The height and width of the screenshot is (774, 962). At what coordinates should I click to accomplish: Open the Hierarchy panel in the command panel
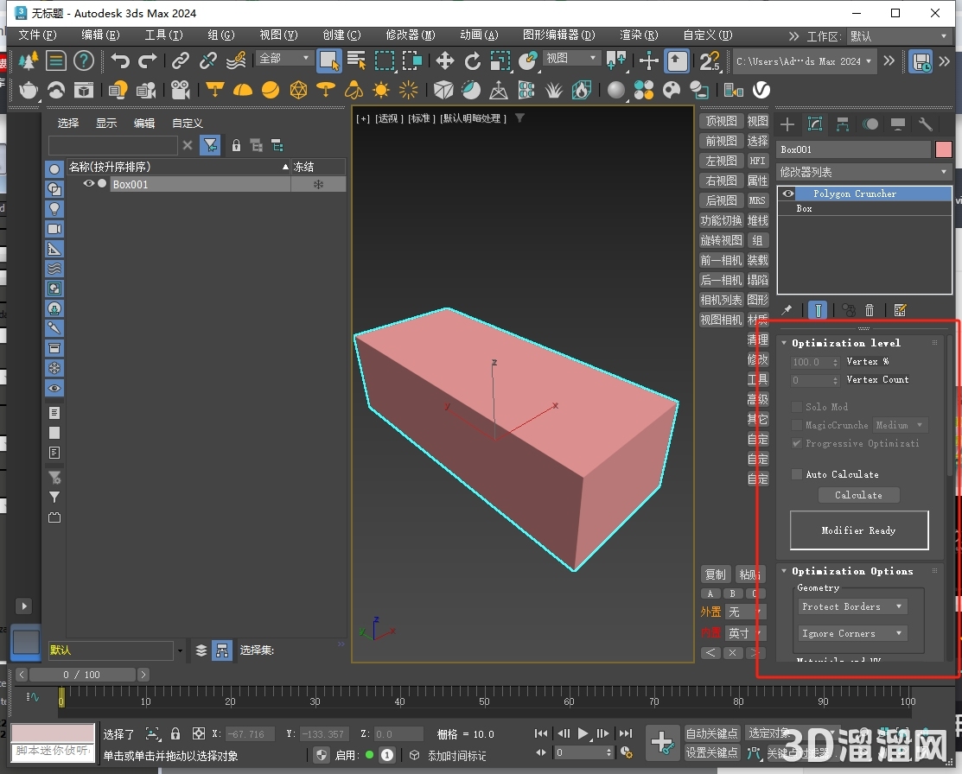(844, 124)
